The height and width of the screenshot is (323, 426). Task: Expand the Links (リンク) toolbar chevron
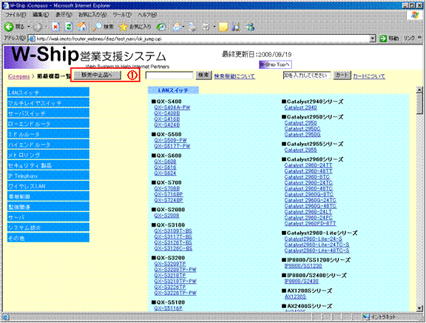click(x=420, y=38)
